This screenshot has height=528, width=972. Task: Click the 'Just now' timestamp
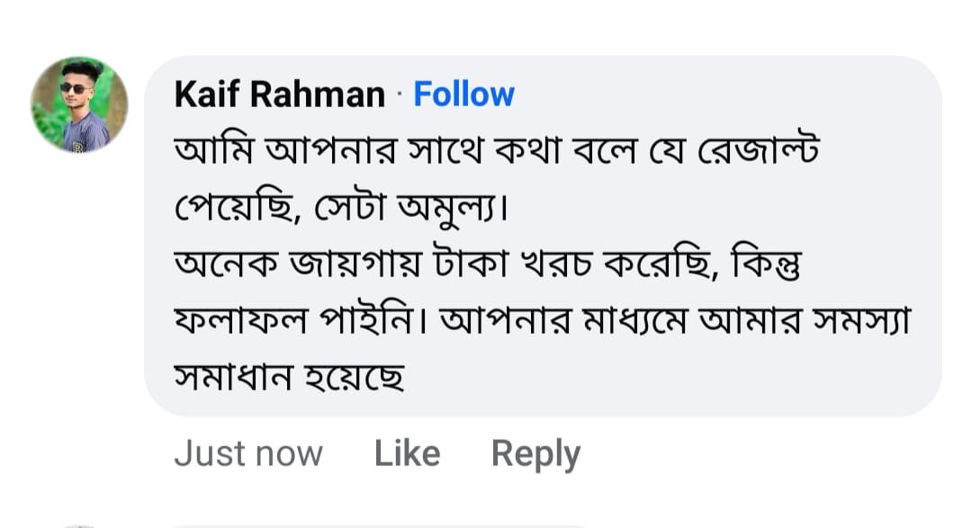coord(248,454)
